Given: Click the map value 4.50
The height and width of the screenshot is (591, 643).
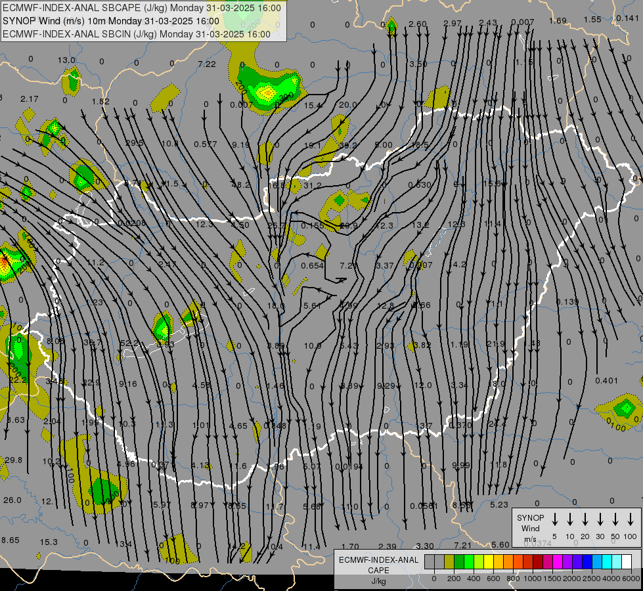Looking at the screenshot, I should coord(240,225).
